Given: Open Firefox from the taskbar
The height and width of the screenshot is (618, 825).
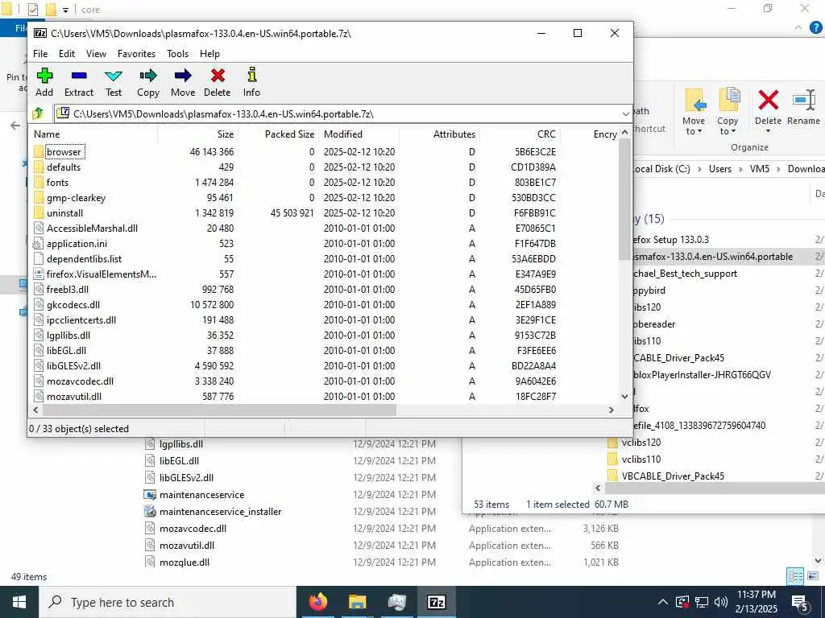Looking at the screenshot, I should pos(317,602).
